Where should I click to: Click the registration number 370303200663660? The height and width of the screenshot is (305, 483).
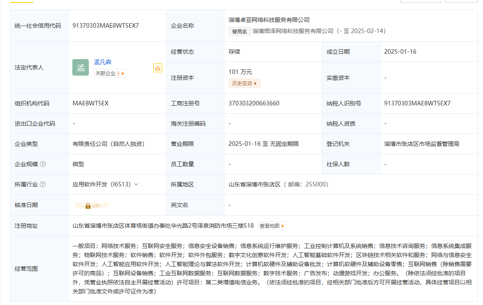tap(254, 103)
